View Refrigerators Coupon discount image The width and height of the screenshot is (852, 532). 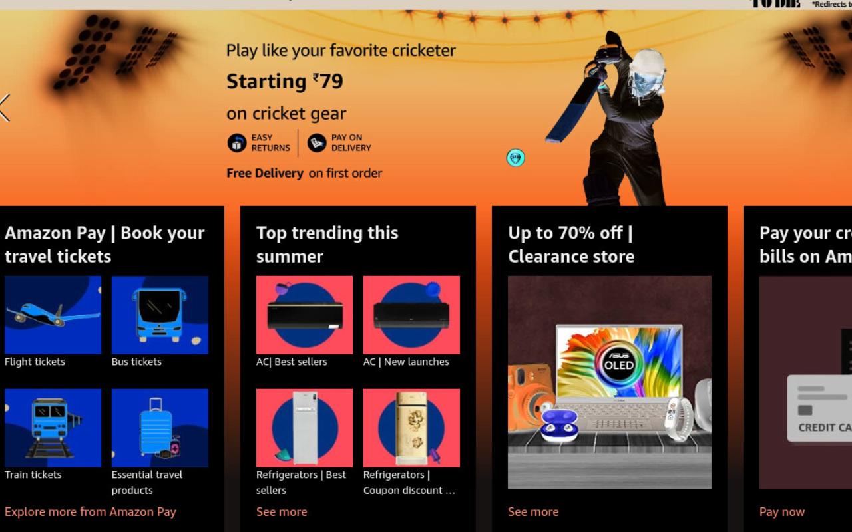pos(411,428)
